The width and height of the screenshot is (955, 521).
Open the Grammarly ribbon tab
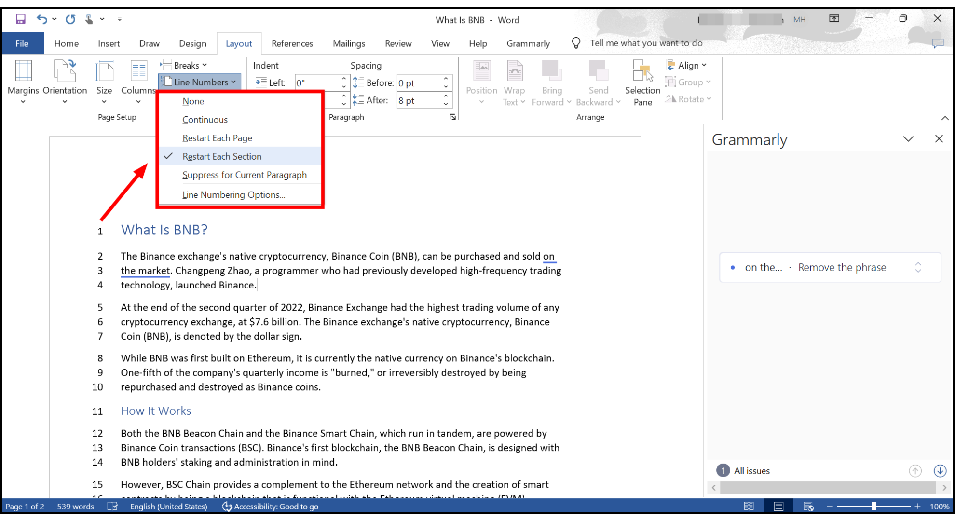[x=528, y=43]
